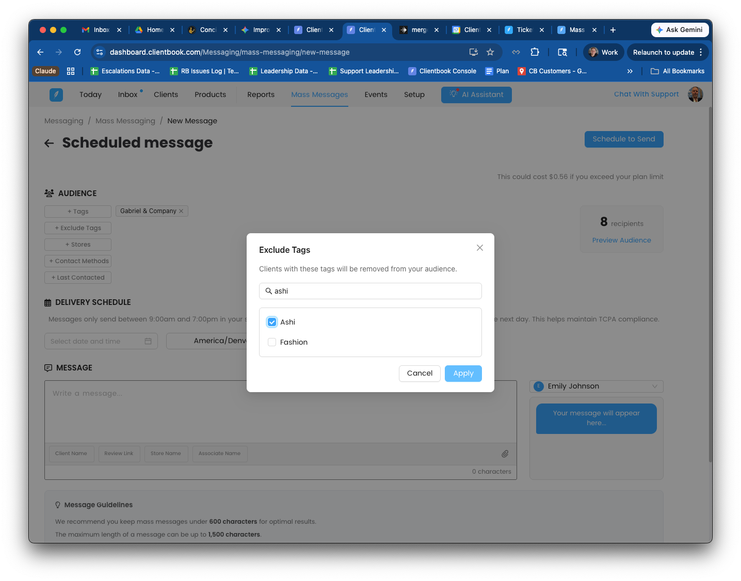Insert the Associate Name merge tag
The width and height of the screenshot is (741, 581).
[x=219, y=454]
